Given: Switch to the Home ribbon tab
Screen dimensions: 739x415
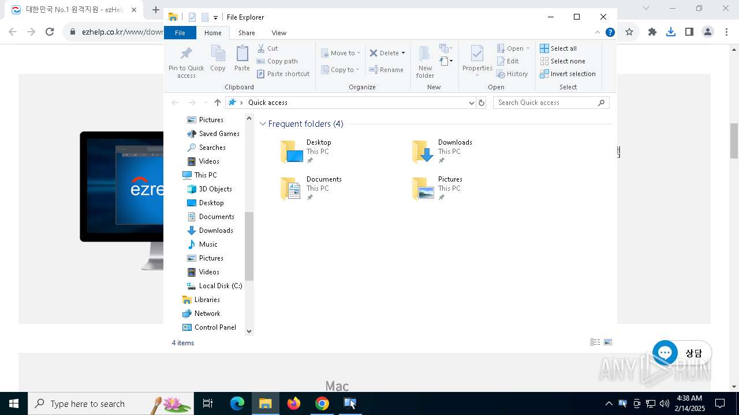Looking at the screenshot, I should tap(212, 33).
